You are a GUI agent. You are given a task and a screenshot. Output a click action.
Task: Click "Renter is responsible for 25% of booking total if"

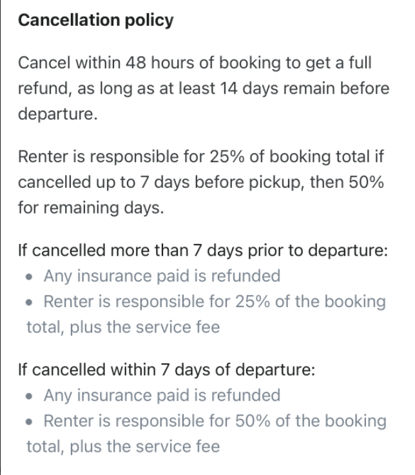coord(203,156)
